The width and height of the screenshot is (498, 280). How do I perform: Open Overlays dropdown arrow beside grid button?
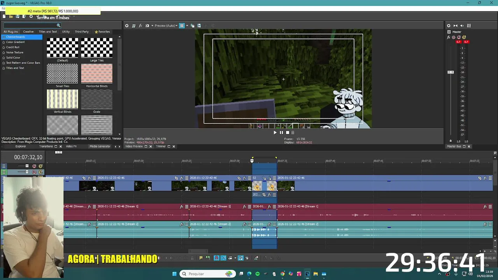(187, 26)
